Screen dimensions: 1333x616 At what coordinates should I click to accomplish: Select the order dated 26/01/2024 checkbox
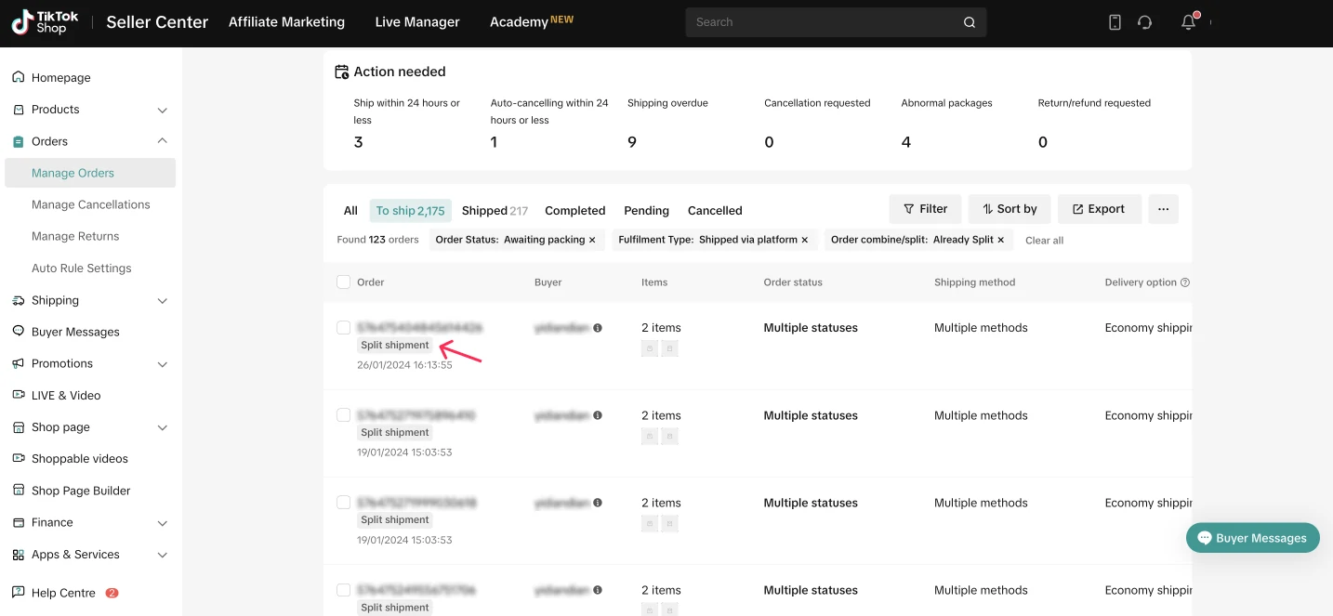[x=344, y=328]
